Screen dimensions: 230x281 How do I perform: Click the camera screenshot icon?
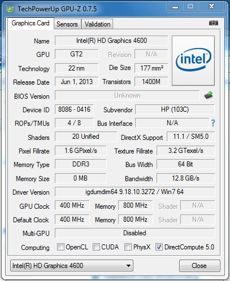[214, 23]
